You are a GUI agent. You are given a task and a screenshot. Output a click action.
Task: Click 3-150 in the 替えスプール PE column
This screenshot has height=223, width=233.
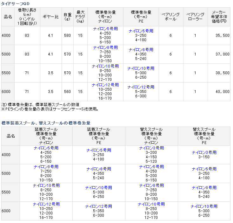204,157
